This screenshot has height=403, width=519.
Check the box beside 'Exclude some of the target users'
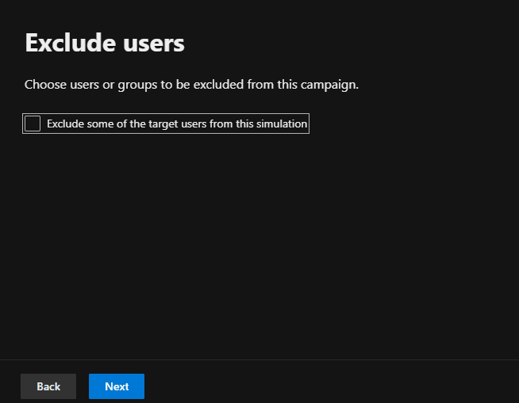pos(33,124)
